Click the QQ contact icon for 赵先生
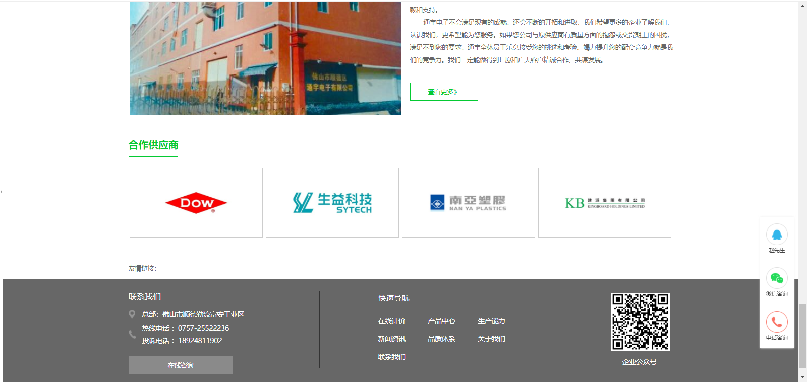The height and width of the screenshot is (382, 807). tap(777, 235)
